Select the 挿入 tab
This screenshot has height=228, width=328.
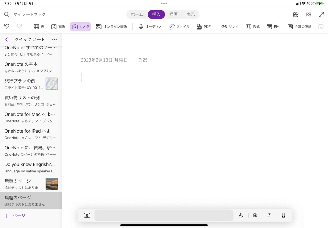[x=156, y=14]
